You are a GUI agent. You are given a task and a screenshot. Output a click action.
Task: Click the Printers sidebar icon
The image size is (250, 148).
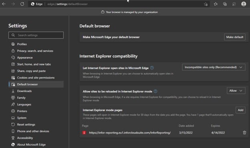point(13,111)
